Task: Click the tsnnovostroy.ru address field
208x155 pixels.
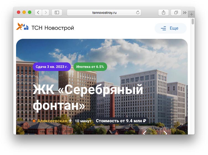Action: click(104, 12)
